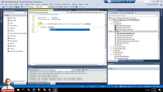The height and width of the screenshot is (92, 163).
Task: Click the Search Solution Explorer field
Action: pos(132,15)
